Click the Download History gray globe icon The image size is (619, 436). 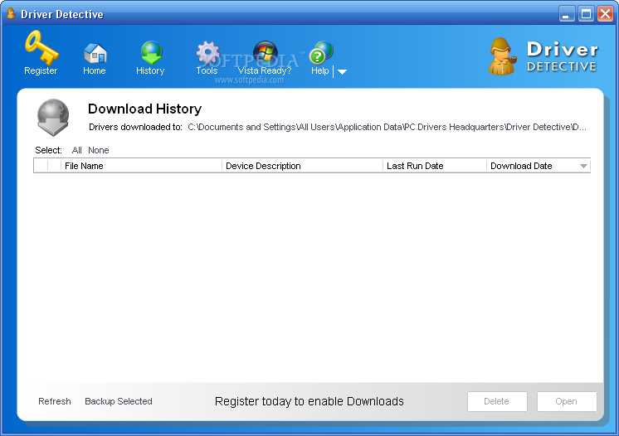(x=53, y=117)
